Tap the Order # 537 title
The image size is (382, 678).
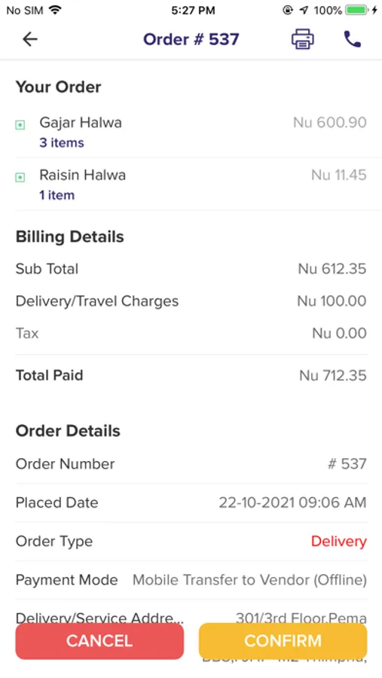pos(191,39)
